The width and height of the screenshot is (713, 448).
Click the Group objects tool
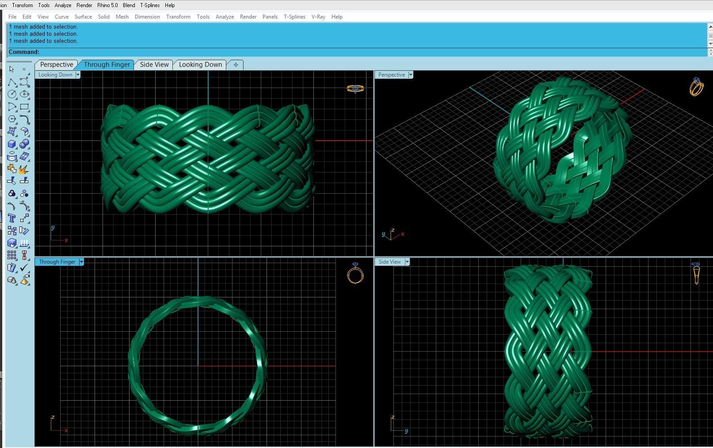tap(12, 193)
